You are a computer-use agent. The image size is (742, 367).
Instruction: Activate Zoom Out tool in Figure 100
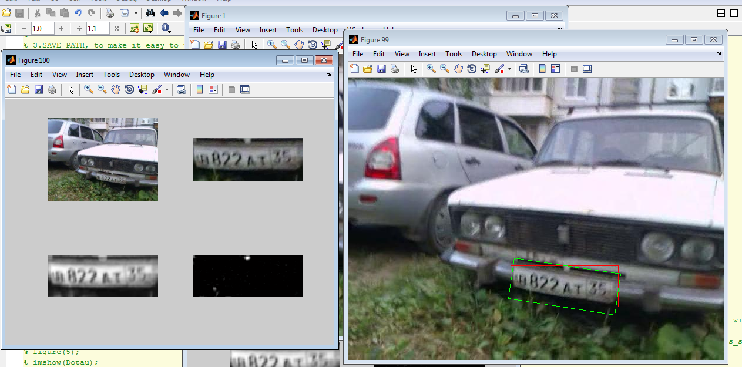(x=102, y=90)
